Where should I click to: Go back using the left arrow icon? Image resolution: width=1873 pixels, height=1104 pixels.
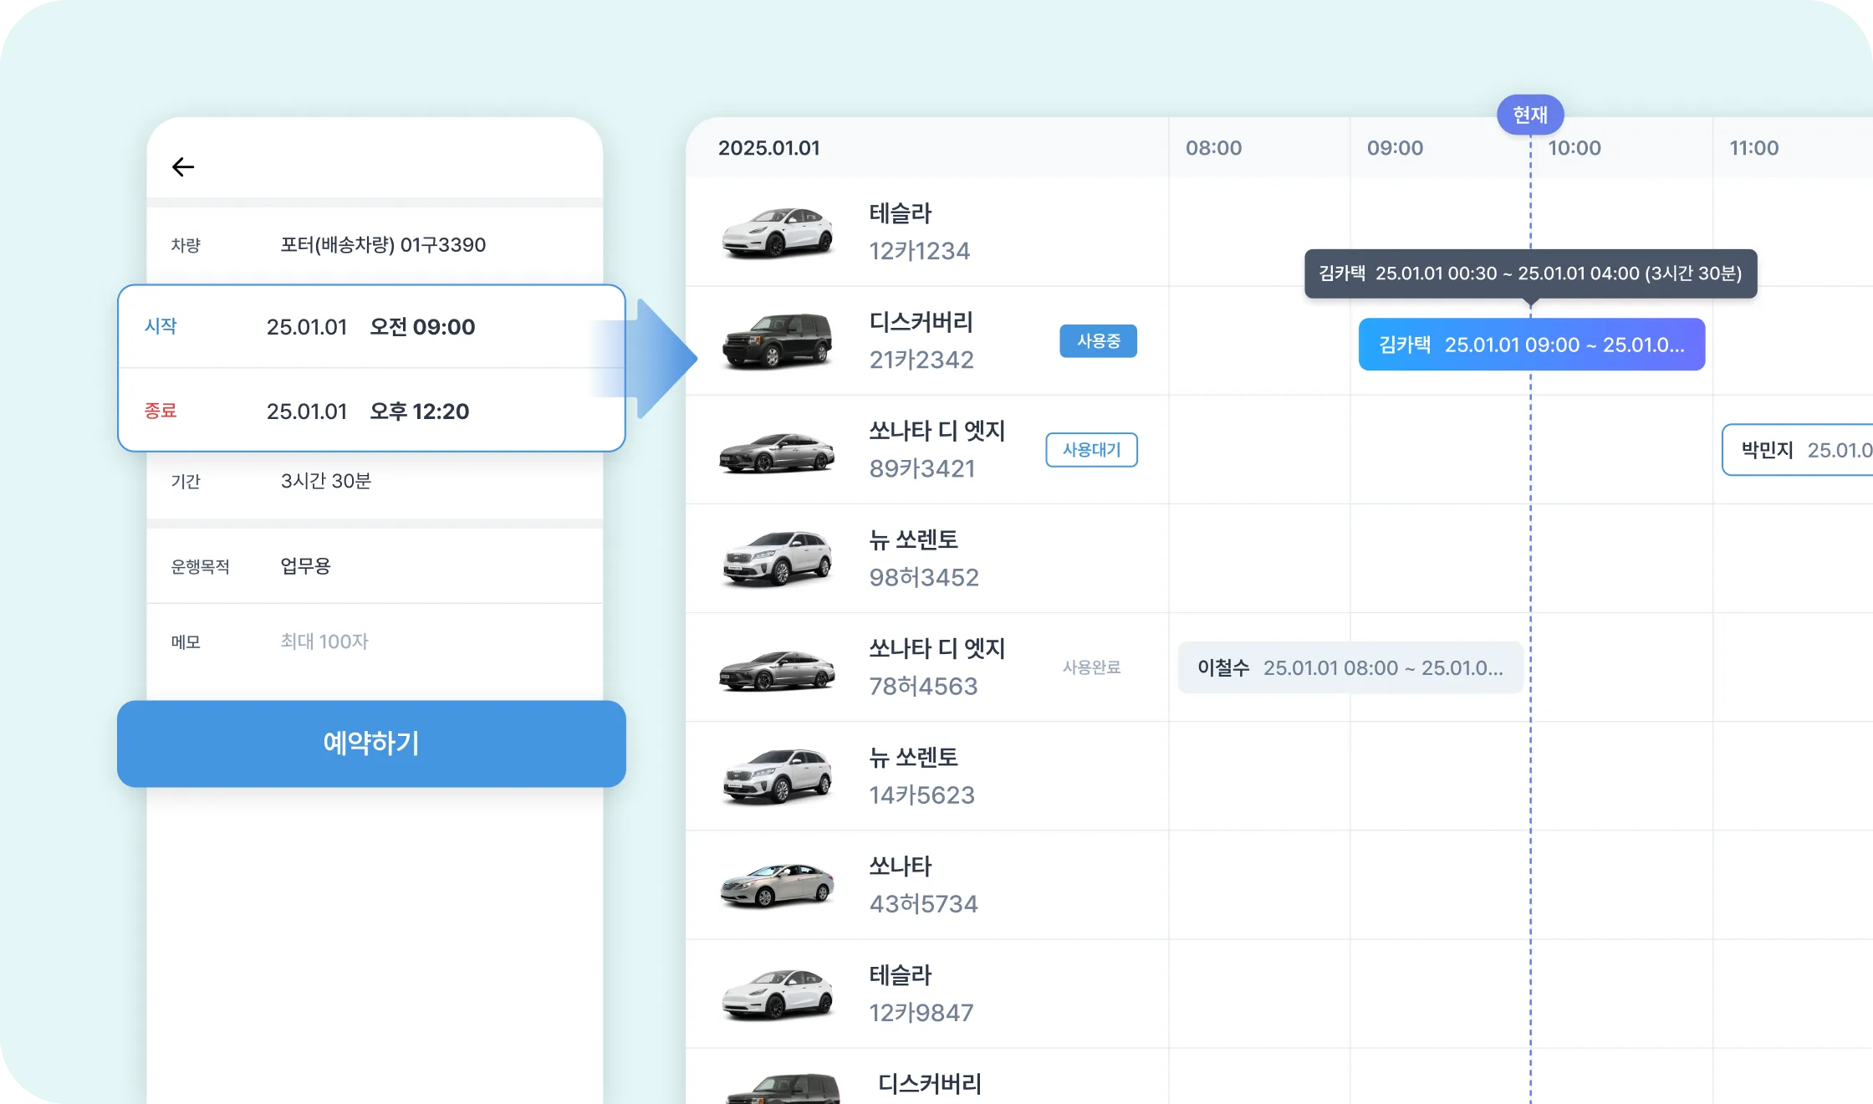click(183, 166)
